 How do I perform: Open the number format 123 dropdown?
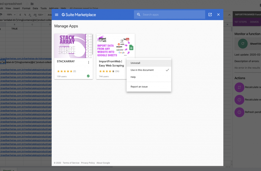click(x=41, y=15)
